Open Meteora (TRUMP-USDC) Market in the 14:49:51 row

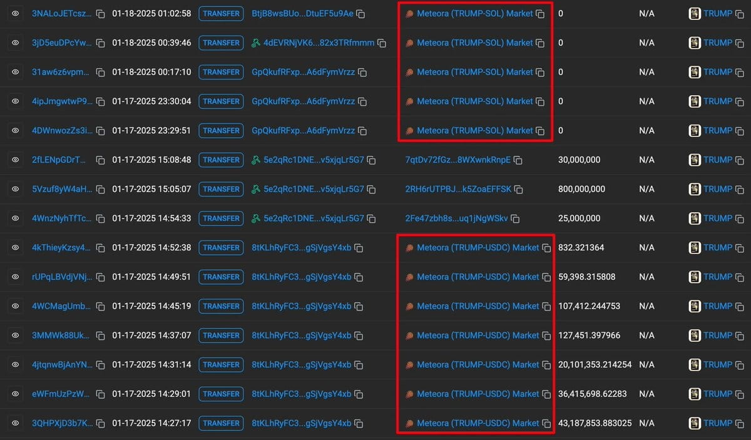(x=478, y=277)
